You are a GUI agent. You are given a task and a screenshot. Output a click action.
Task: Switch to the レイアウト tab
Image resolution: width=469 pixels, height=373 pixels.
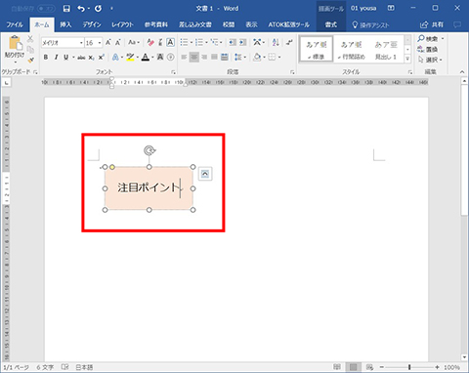click(122, 24)
